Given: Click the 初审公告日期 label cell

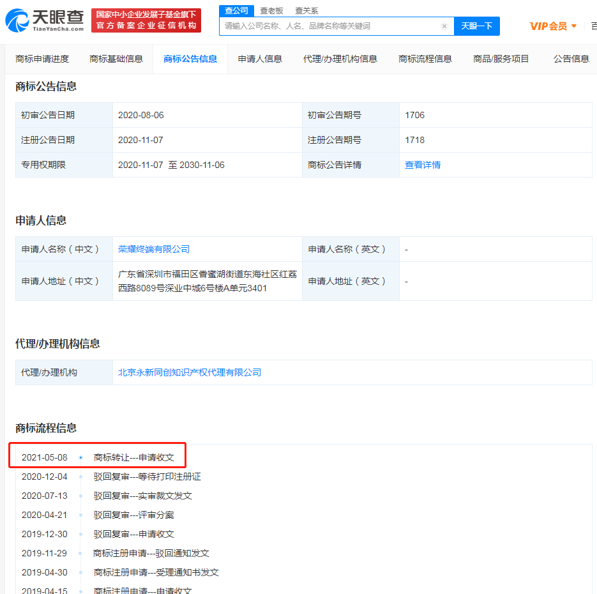Looking at the screenshot, I should point(64,115).
